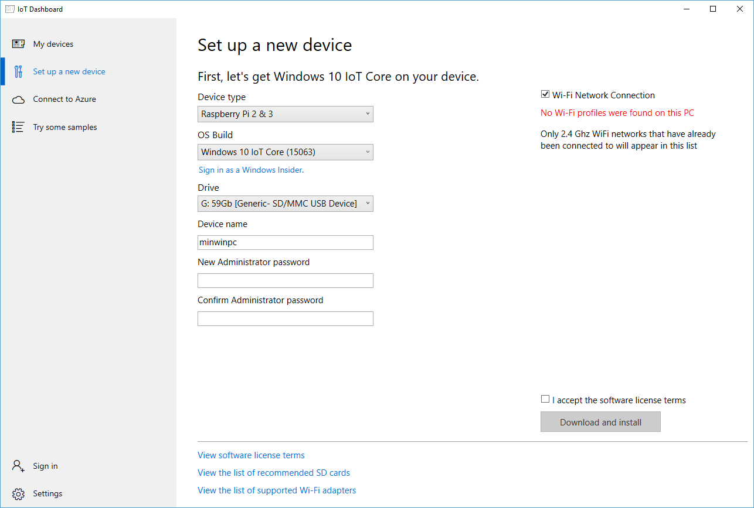Close the IoT Dashboard window
Image resolution: width=754 pixels, height=508 pixels.
click(x=740, y=9)
